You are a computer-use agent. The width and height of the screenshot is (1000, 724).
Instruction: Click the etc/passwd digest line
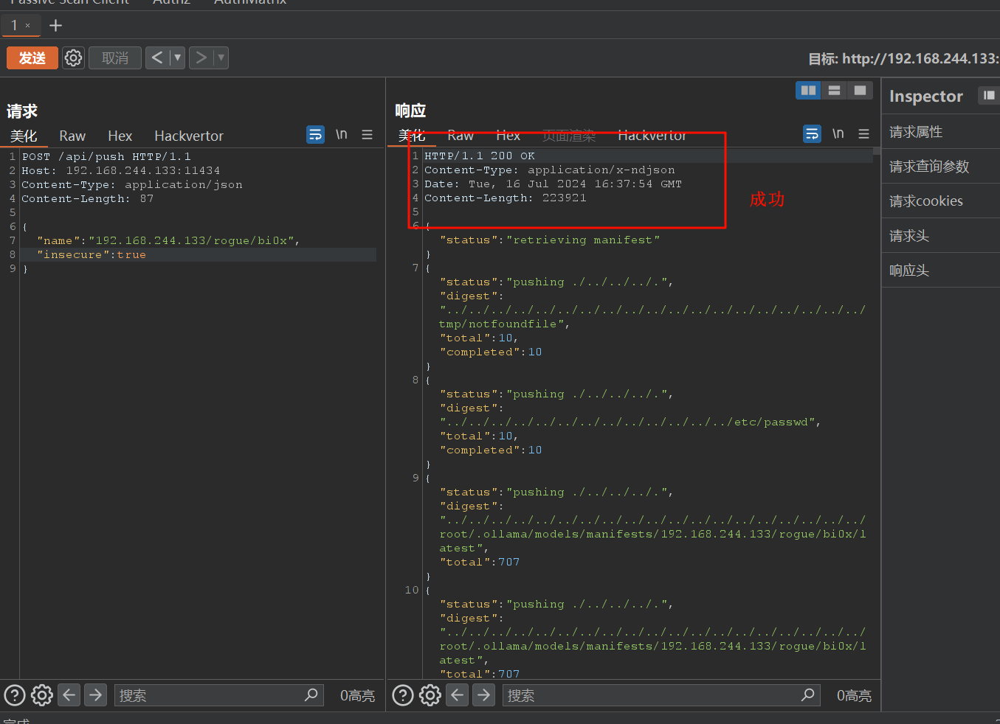point(630,422)
